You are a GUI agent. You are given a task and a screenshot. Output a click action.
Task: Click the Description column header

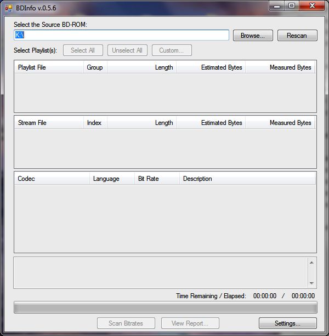point(247,178)
